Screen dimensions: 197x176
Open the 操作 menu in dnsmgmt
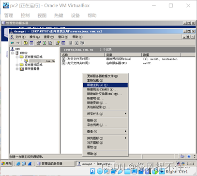click(34, 37)
